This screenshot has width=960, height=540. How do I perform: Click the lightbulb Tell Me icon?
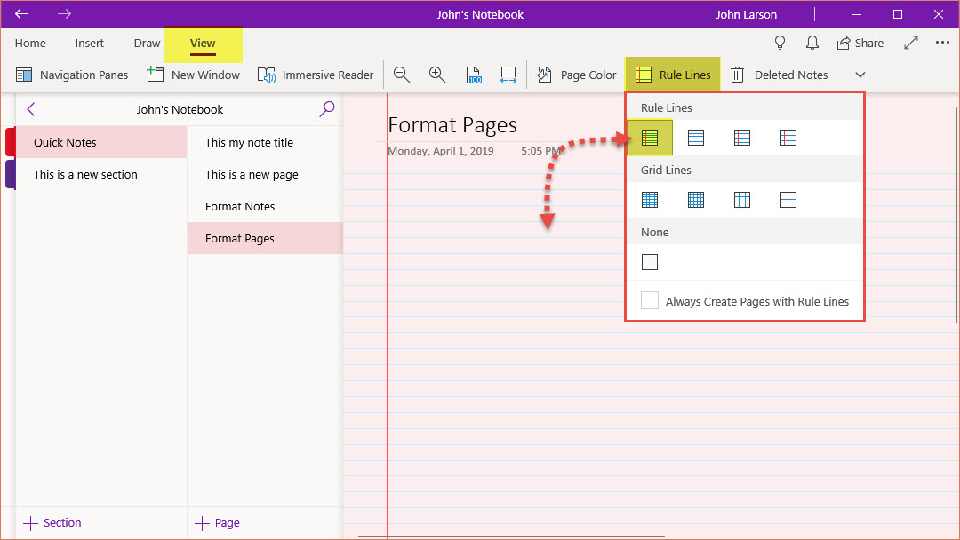(780, 43)
